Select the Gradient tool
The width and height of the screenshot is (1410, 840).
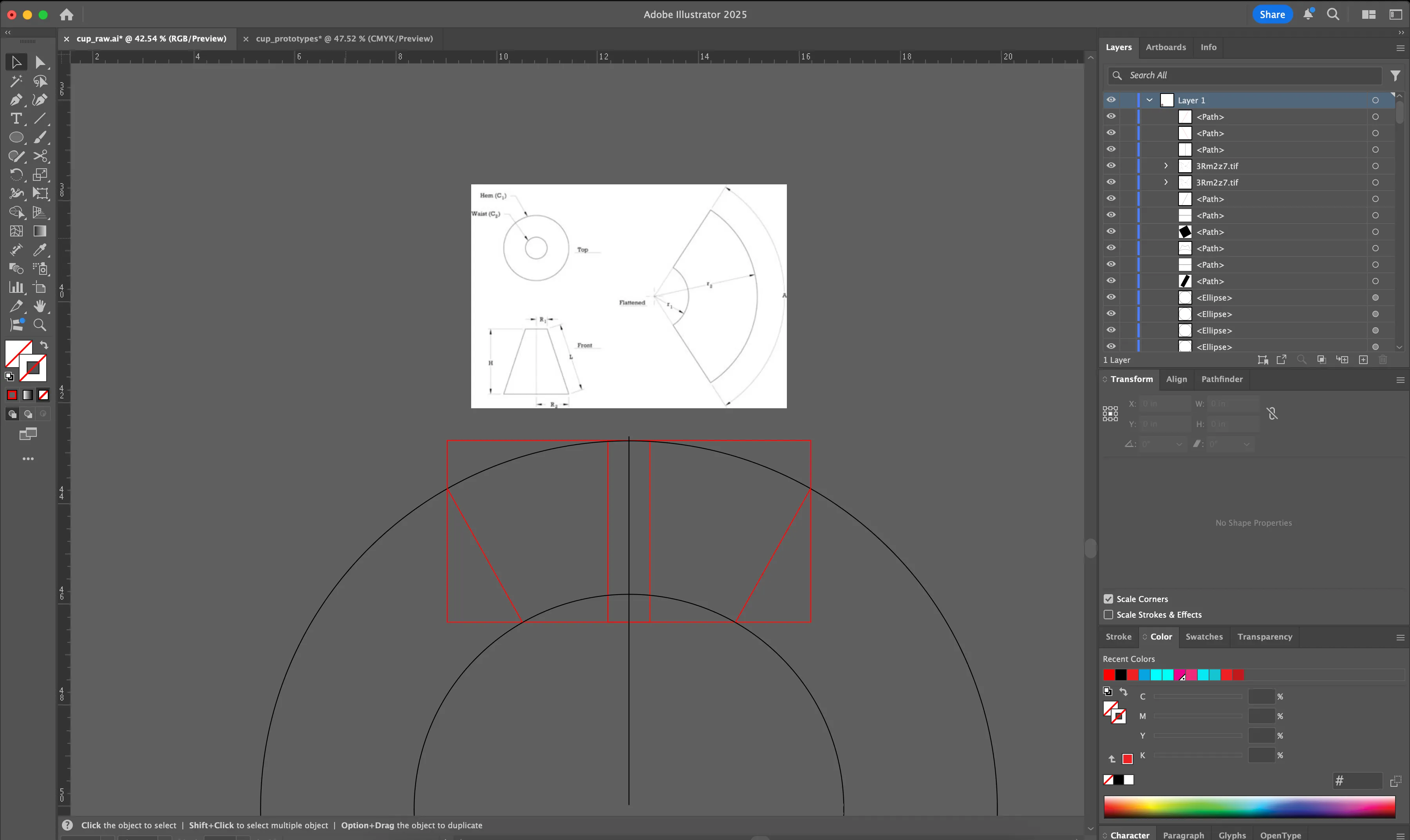(x=40, y=231)
